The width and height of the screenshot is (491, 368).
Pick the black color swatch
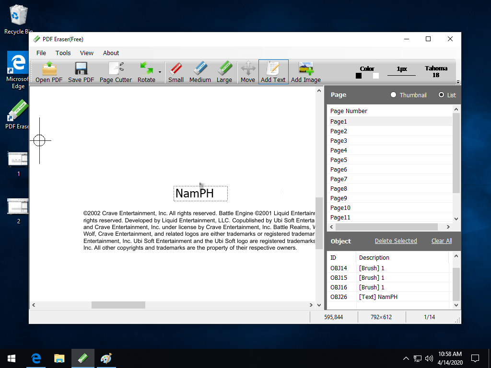click(x=359, y=76)
